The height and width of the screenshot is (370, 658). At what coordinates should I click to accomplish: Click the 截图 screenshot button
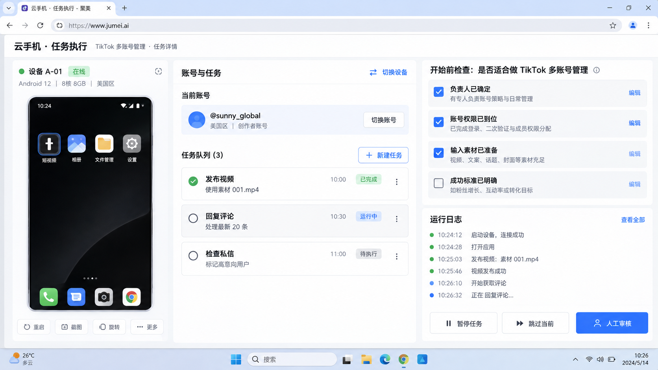72,327
